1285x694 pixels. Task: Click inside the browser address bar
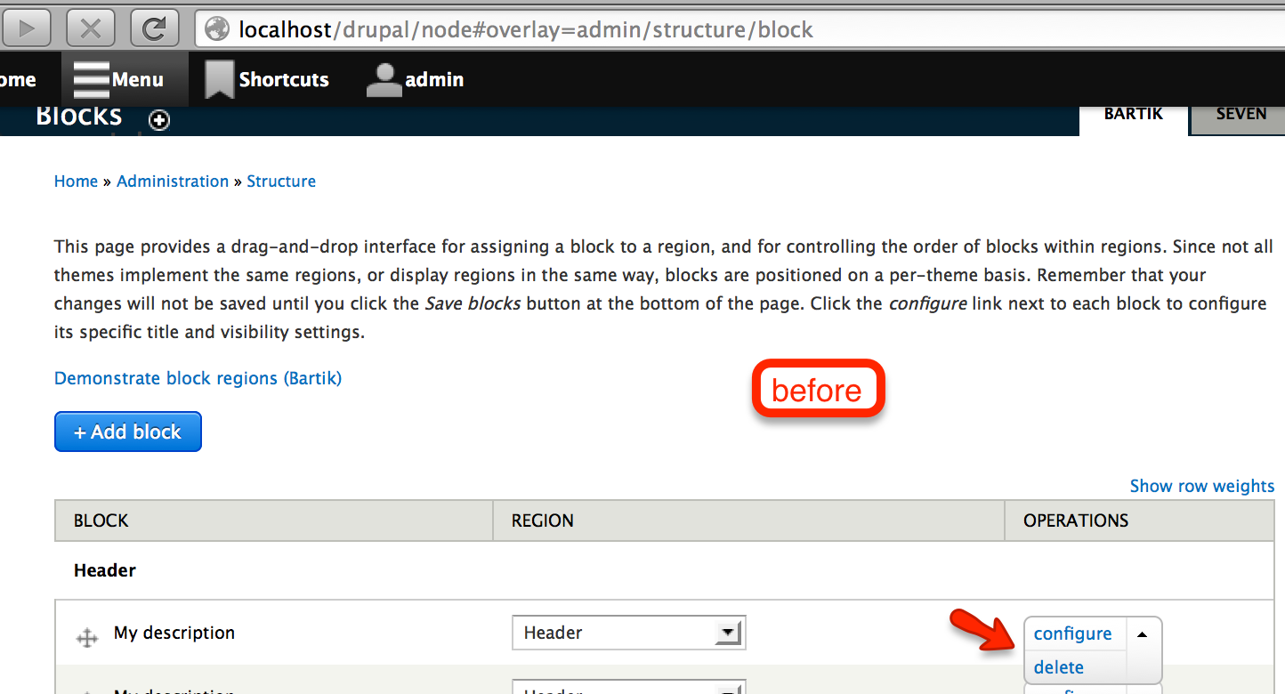623,28
